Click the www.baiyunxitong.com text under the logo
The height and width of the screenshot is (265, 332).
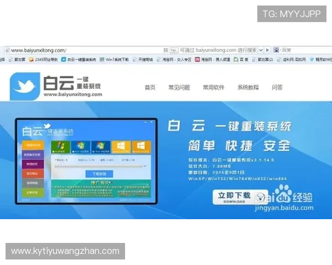click(x=73, y=94)
